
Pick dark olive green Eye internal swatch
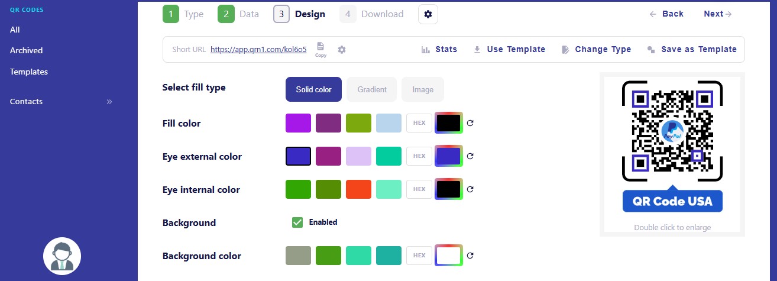[328, 189]
